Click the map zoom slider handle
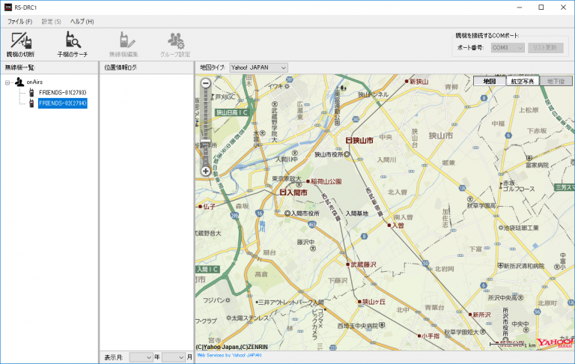The image size is (575, 364). [x=206, y=141]
